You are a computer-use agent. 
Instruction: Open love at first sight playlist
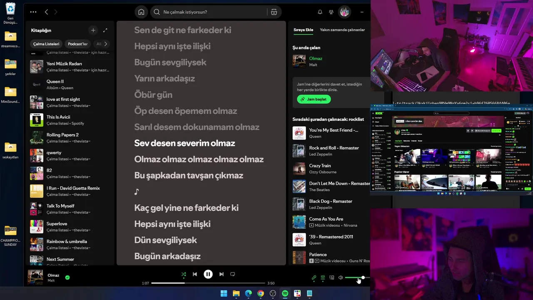70,102
